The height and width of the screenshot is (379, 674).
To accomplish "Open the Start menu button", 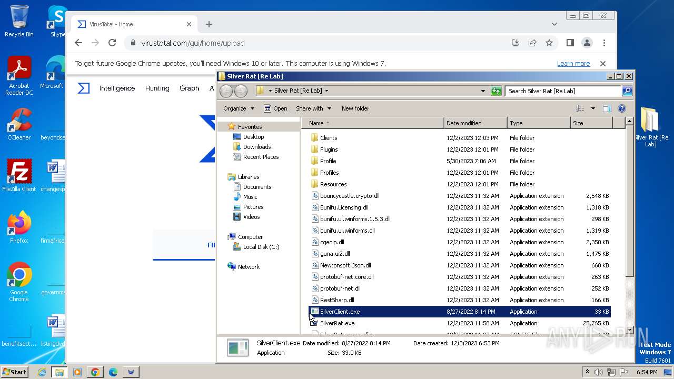I will (x=14, y=372).
